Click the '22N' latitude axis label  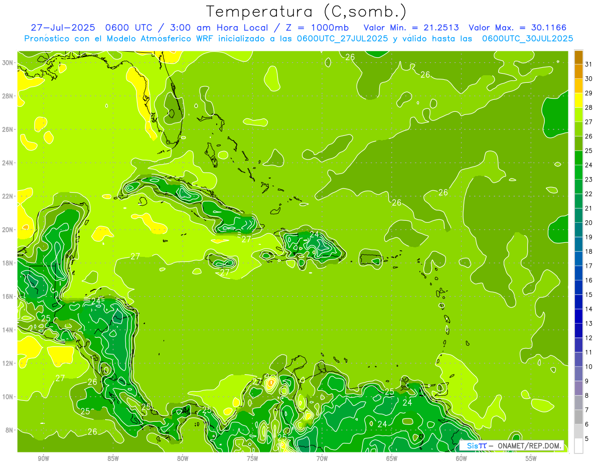click(x=8, y=196)
